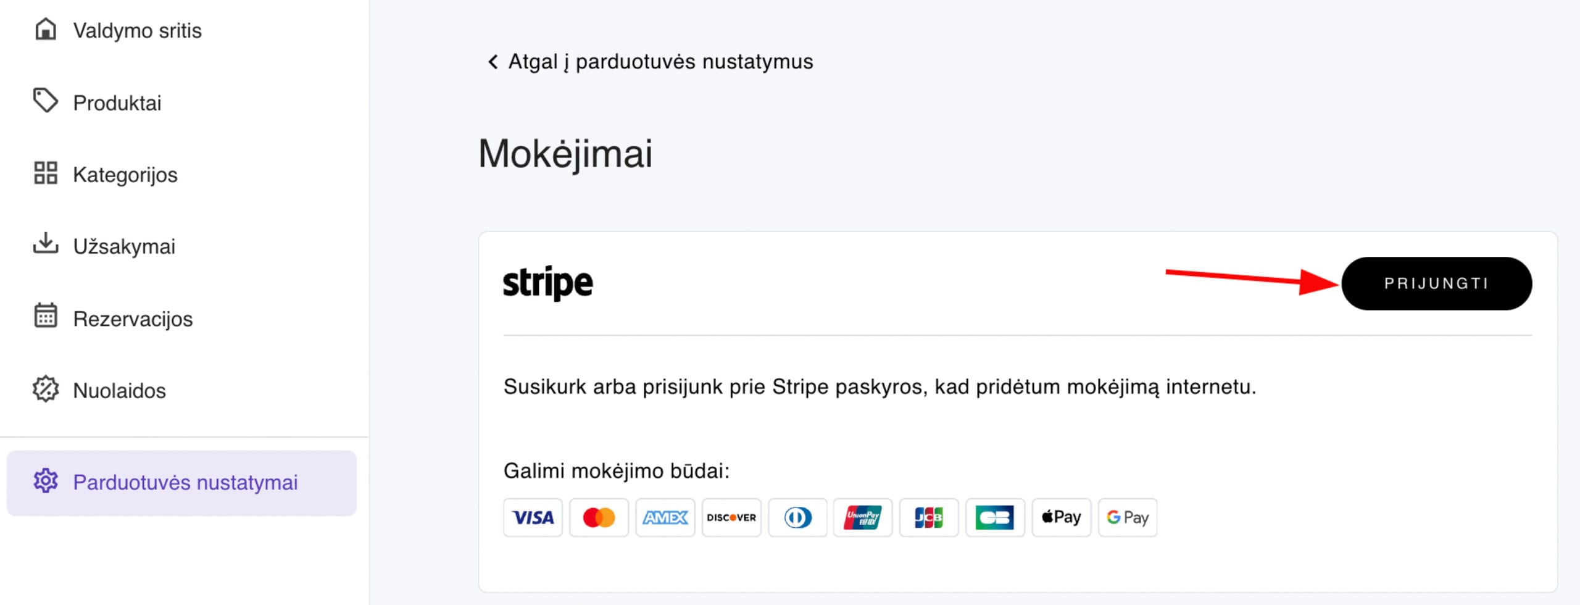
Task: Click the Mastercard payment icon
Action: click(598, 517)
